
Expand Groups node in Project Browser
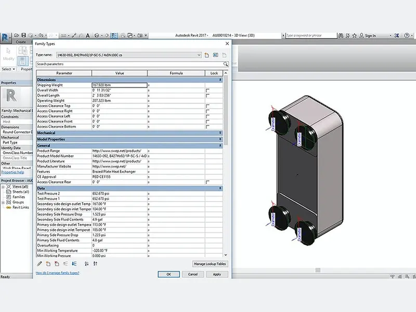pyautogui.click(x=3, y=202)
